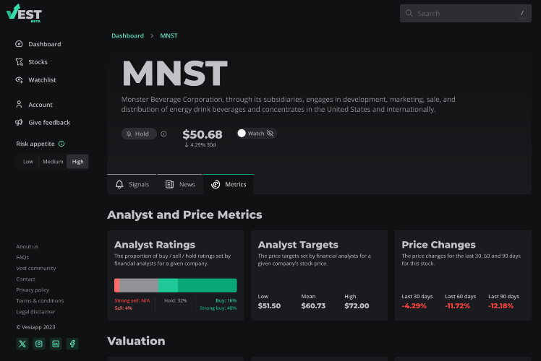Click into the Search field
Image resolution: width=541 pixels, height=361 pixels.
click(x=466, y=13)
